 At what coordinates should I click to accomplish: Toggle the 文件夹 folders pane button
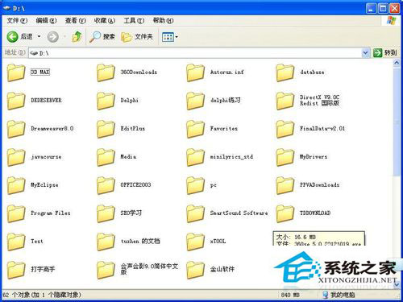[137, 36]
